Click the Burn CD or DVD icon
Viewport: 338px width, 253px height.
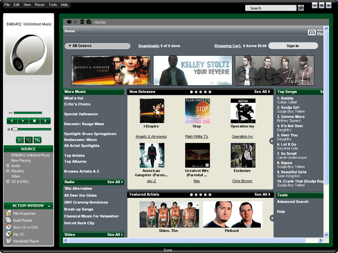click(x=8, y=227)
